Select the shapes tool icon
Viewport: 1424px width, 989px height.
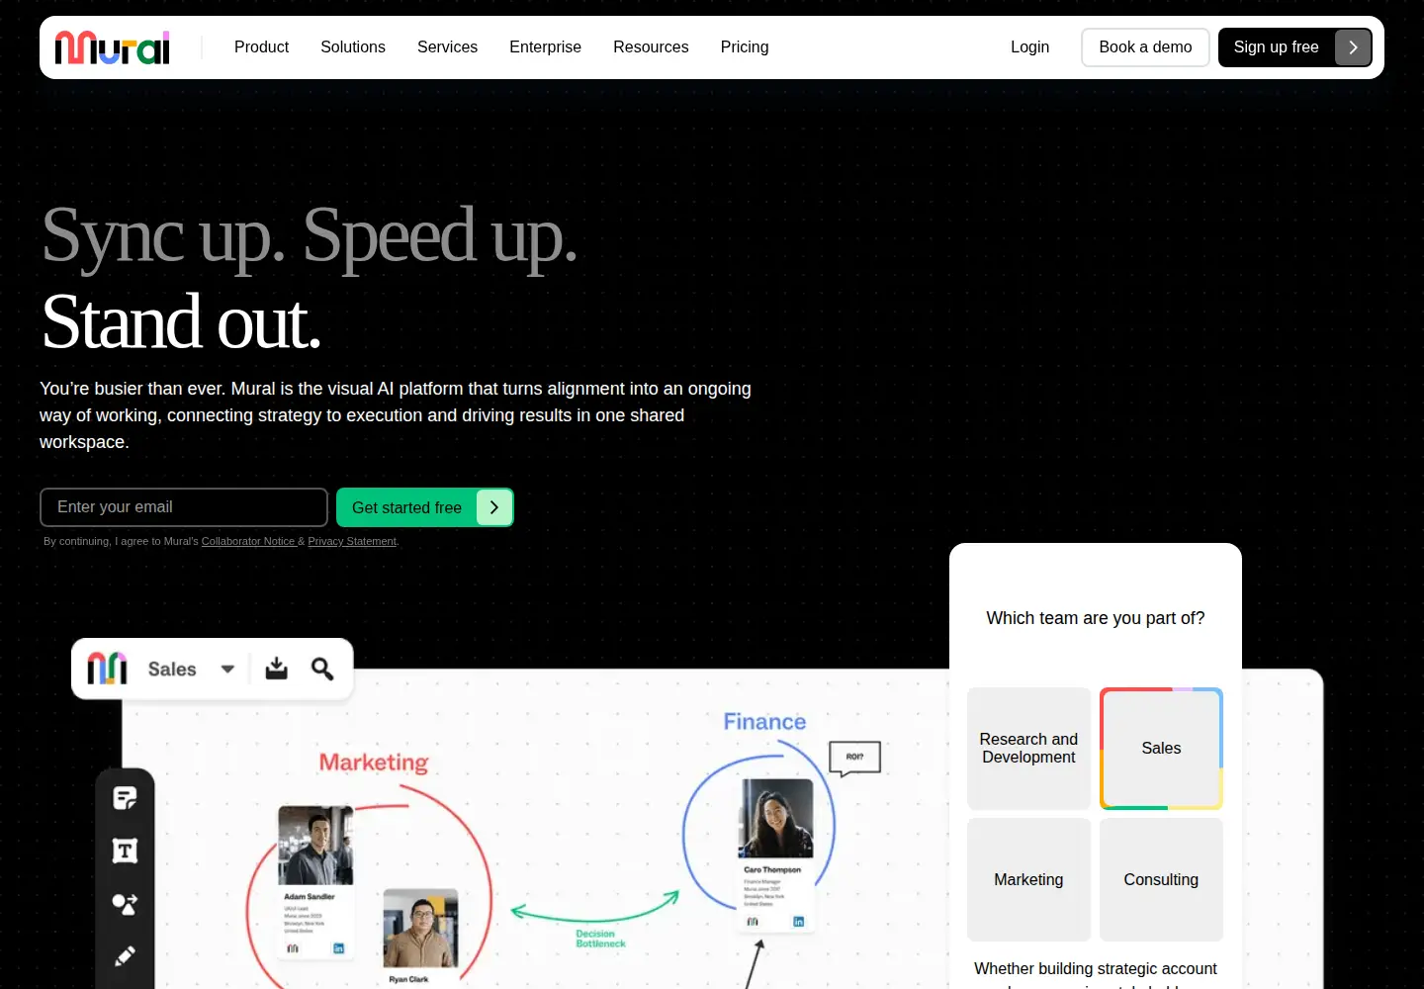125,904
